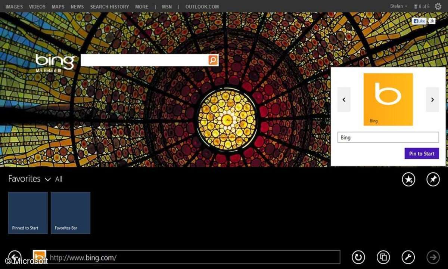
Task: Go back using the back arrow icon
Action: point(15,256)
